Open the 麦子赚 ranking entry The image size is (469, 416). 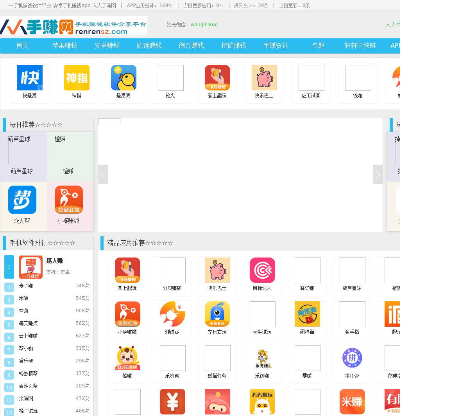26,286
